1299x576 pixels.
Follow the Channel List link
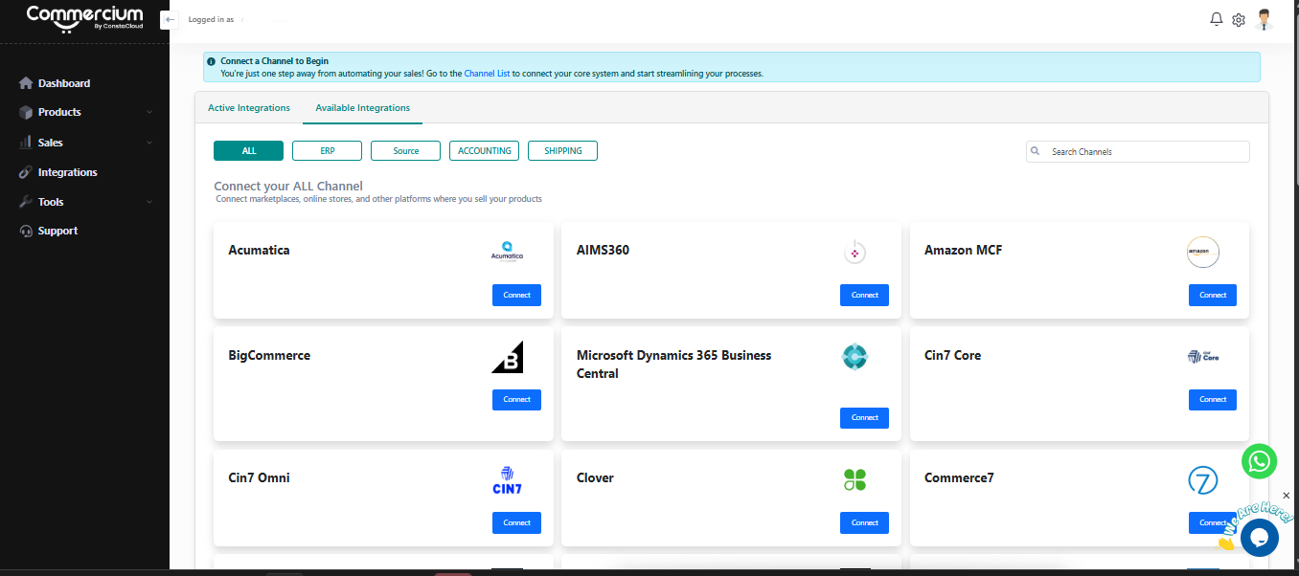coord(488,74)
